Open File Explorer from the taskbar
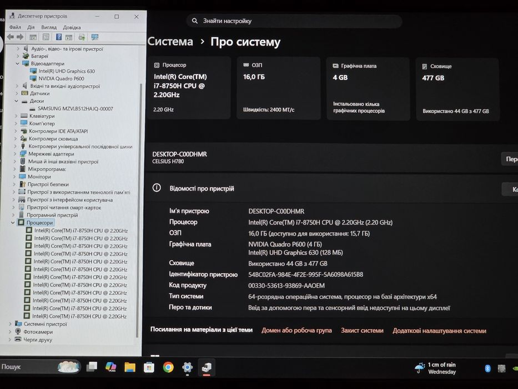518x389 pixels. coord(130,367)
